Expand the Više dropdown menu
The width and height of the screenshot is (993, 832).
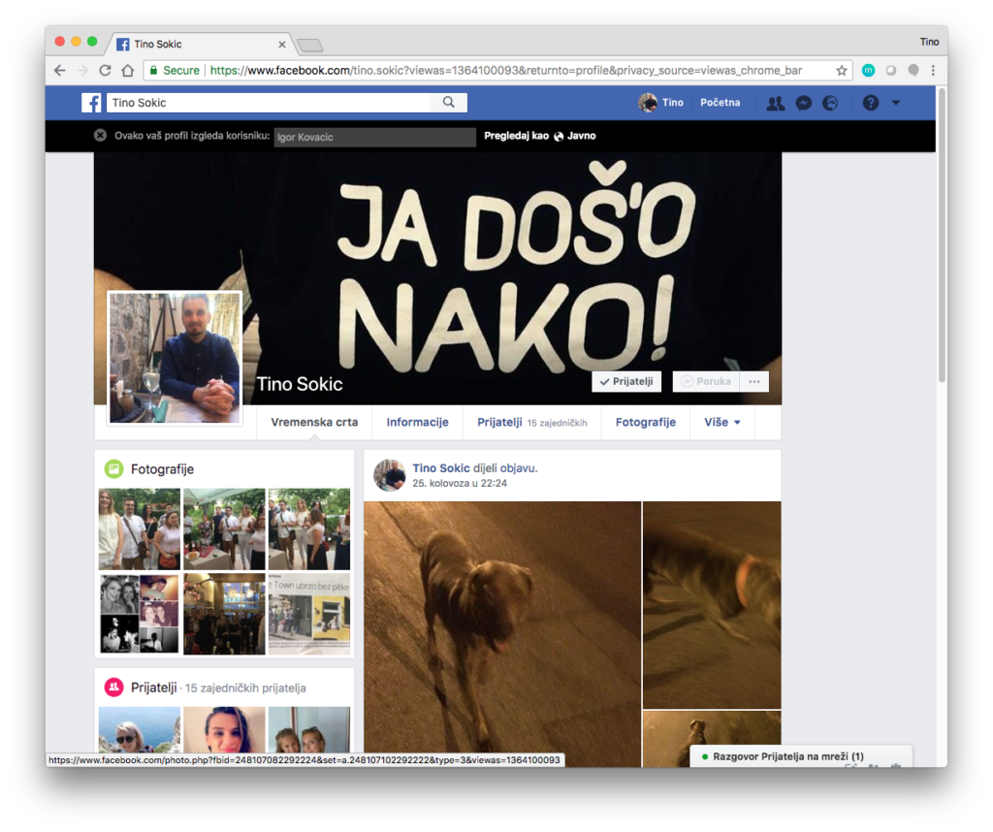[x=721, y=423]
